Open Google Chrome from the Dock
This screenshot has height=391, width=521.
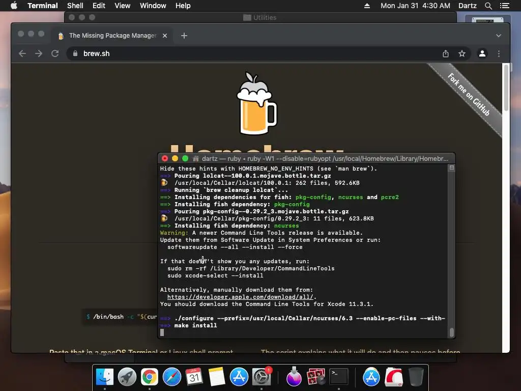[150, 377]
